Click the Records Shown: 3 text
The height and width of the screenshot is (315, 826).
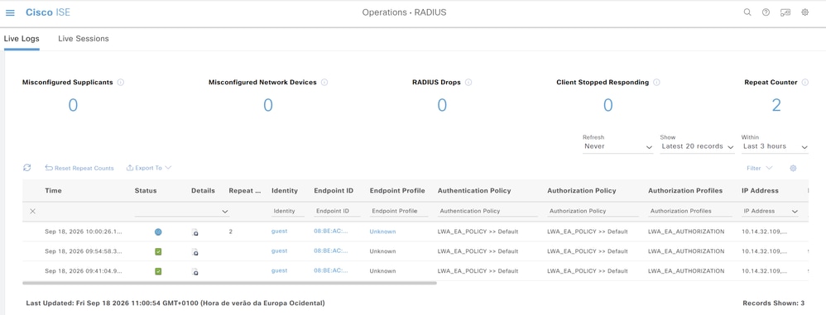tap(773, 303)
